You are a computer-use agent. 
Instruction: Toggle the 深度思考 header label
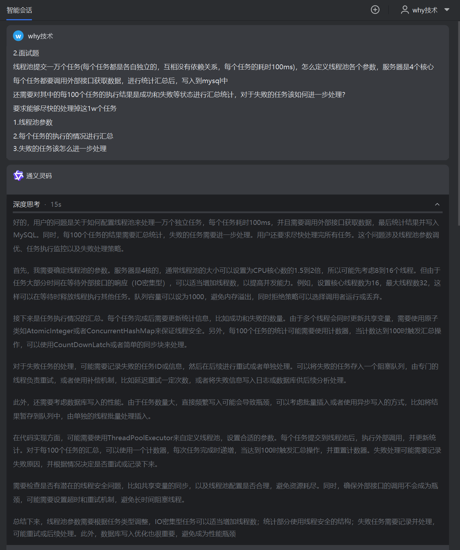tap(27, 204)
